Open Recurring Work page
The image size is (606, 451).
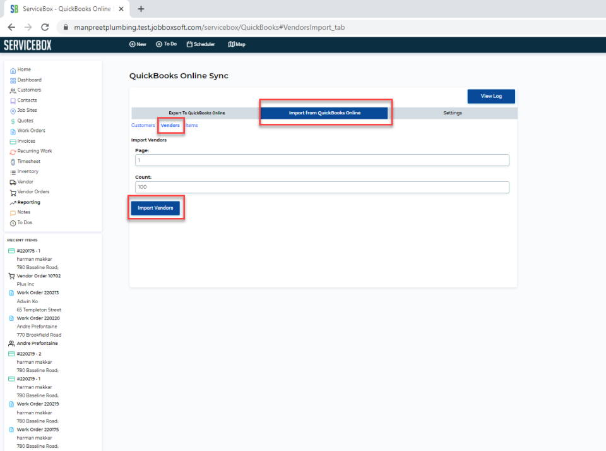coord(34,151)
